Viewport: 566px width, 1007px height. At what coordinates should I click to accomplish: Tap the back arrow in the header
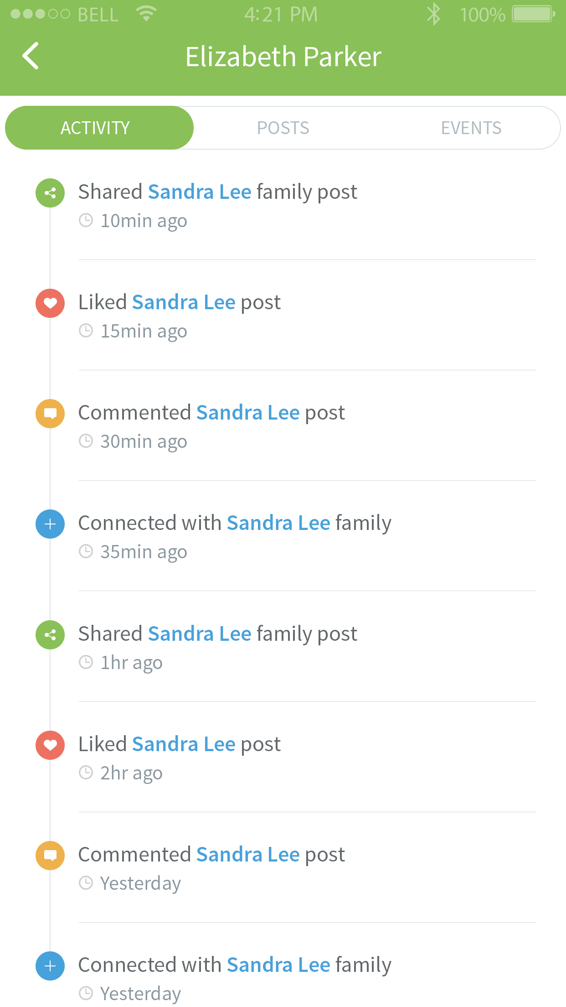[31, 56]
